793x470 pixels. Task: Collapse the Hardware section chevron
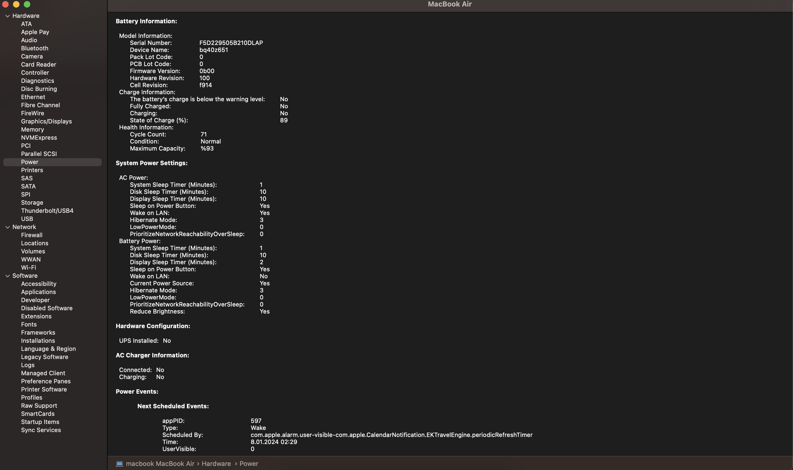click(8, 16)
